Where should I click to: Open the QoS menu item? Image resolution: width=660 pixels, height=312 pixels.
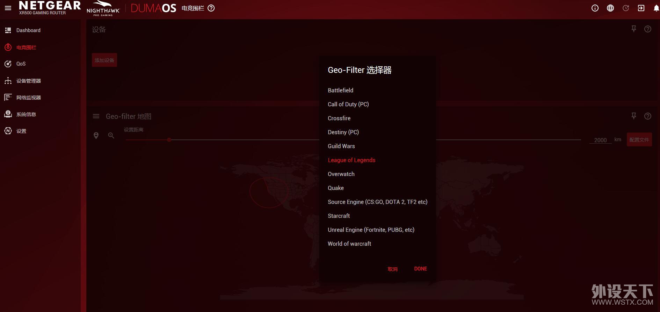(x=21, y=64)
